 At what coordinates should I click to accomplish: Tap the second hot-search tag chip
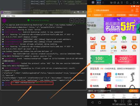[109, 15]
